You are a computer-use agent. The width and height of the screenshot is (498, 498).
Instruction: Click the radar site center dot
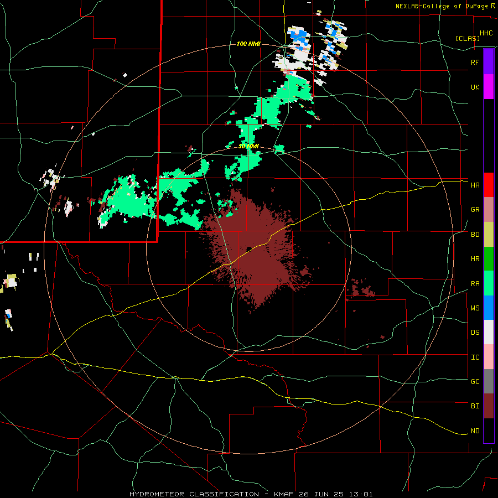coord(250,248)
